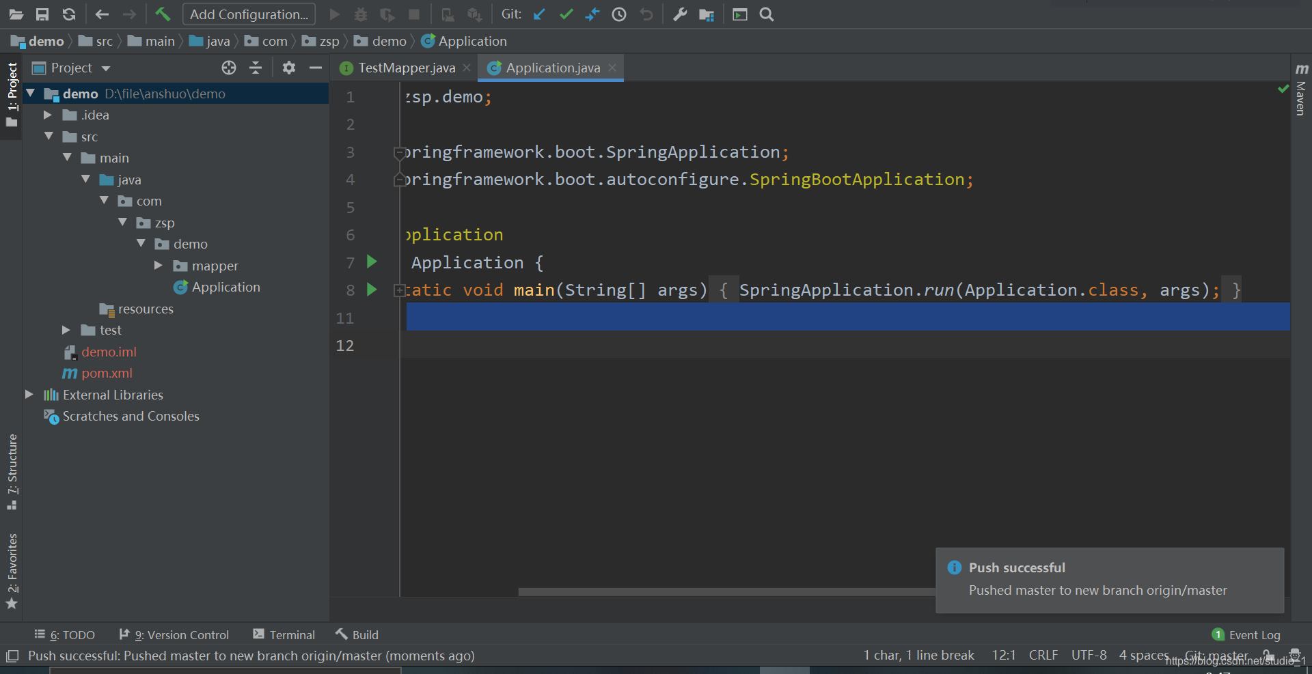Click the 12:1 cursor position indicator
The image size is (1312, 674).
click(1004, 655)
